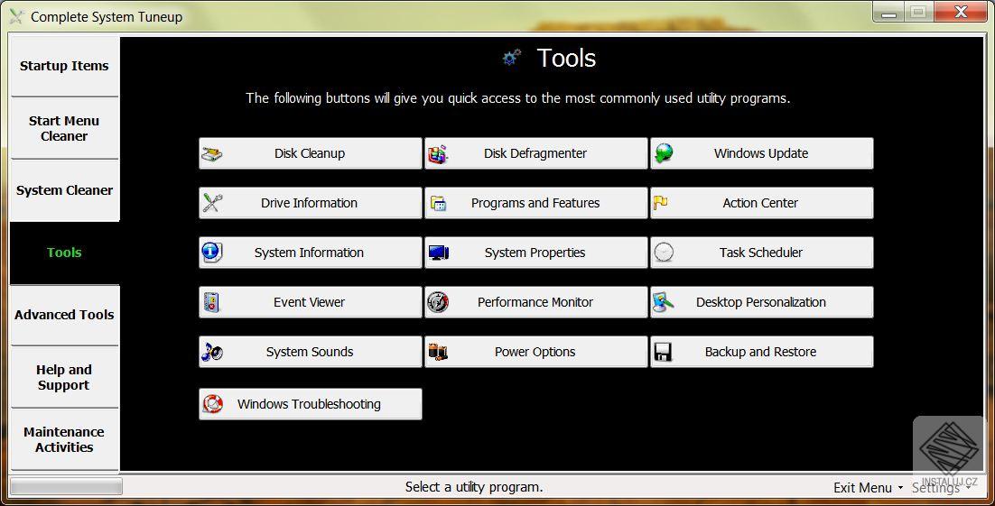Open Windows Update via its label

761,153
